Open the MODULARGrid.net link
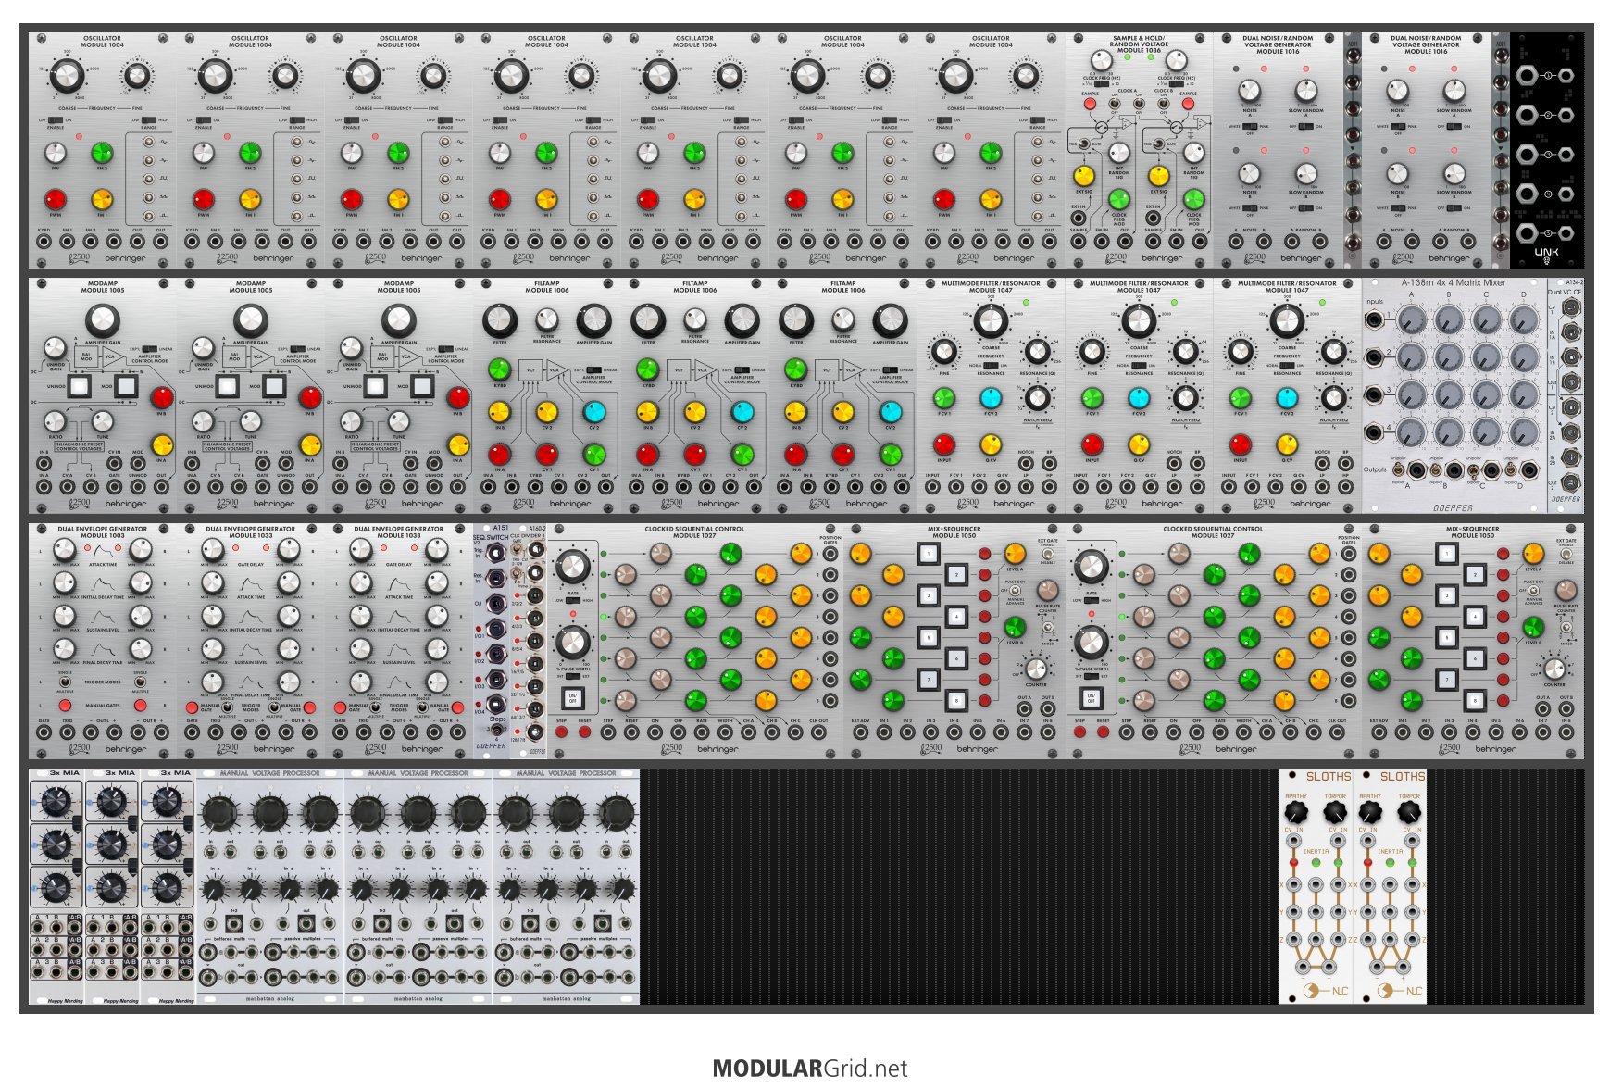 [x=810, y=1069]
